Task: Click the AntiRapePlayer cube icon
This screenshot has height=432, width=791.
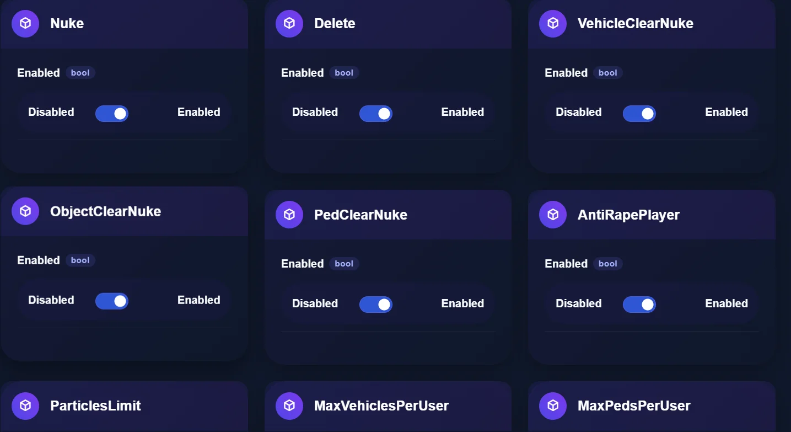Action: tap(553, 215)
